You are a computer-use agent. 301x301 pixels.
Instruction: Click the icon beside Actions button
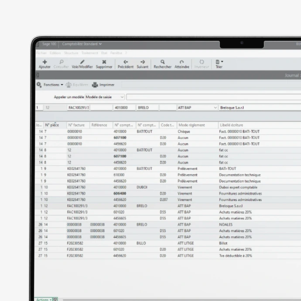click(x=55, y=299)
